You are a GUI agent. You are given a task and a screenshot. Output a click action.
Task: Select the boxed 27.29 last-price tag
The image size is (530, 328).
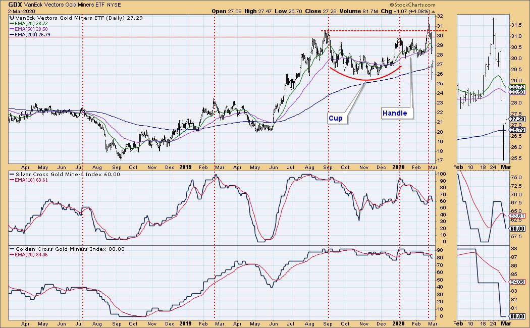pyautogui.click(x=517, y=119)
